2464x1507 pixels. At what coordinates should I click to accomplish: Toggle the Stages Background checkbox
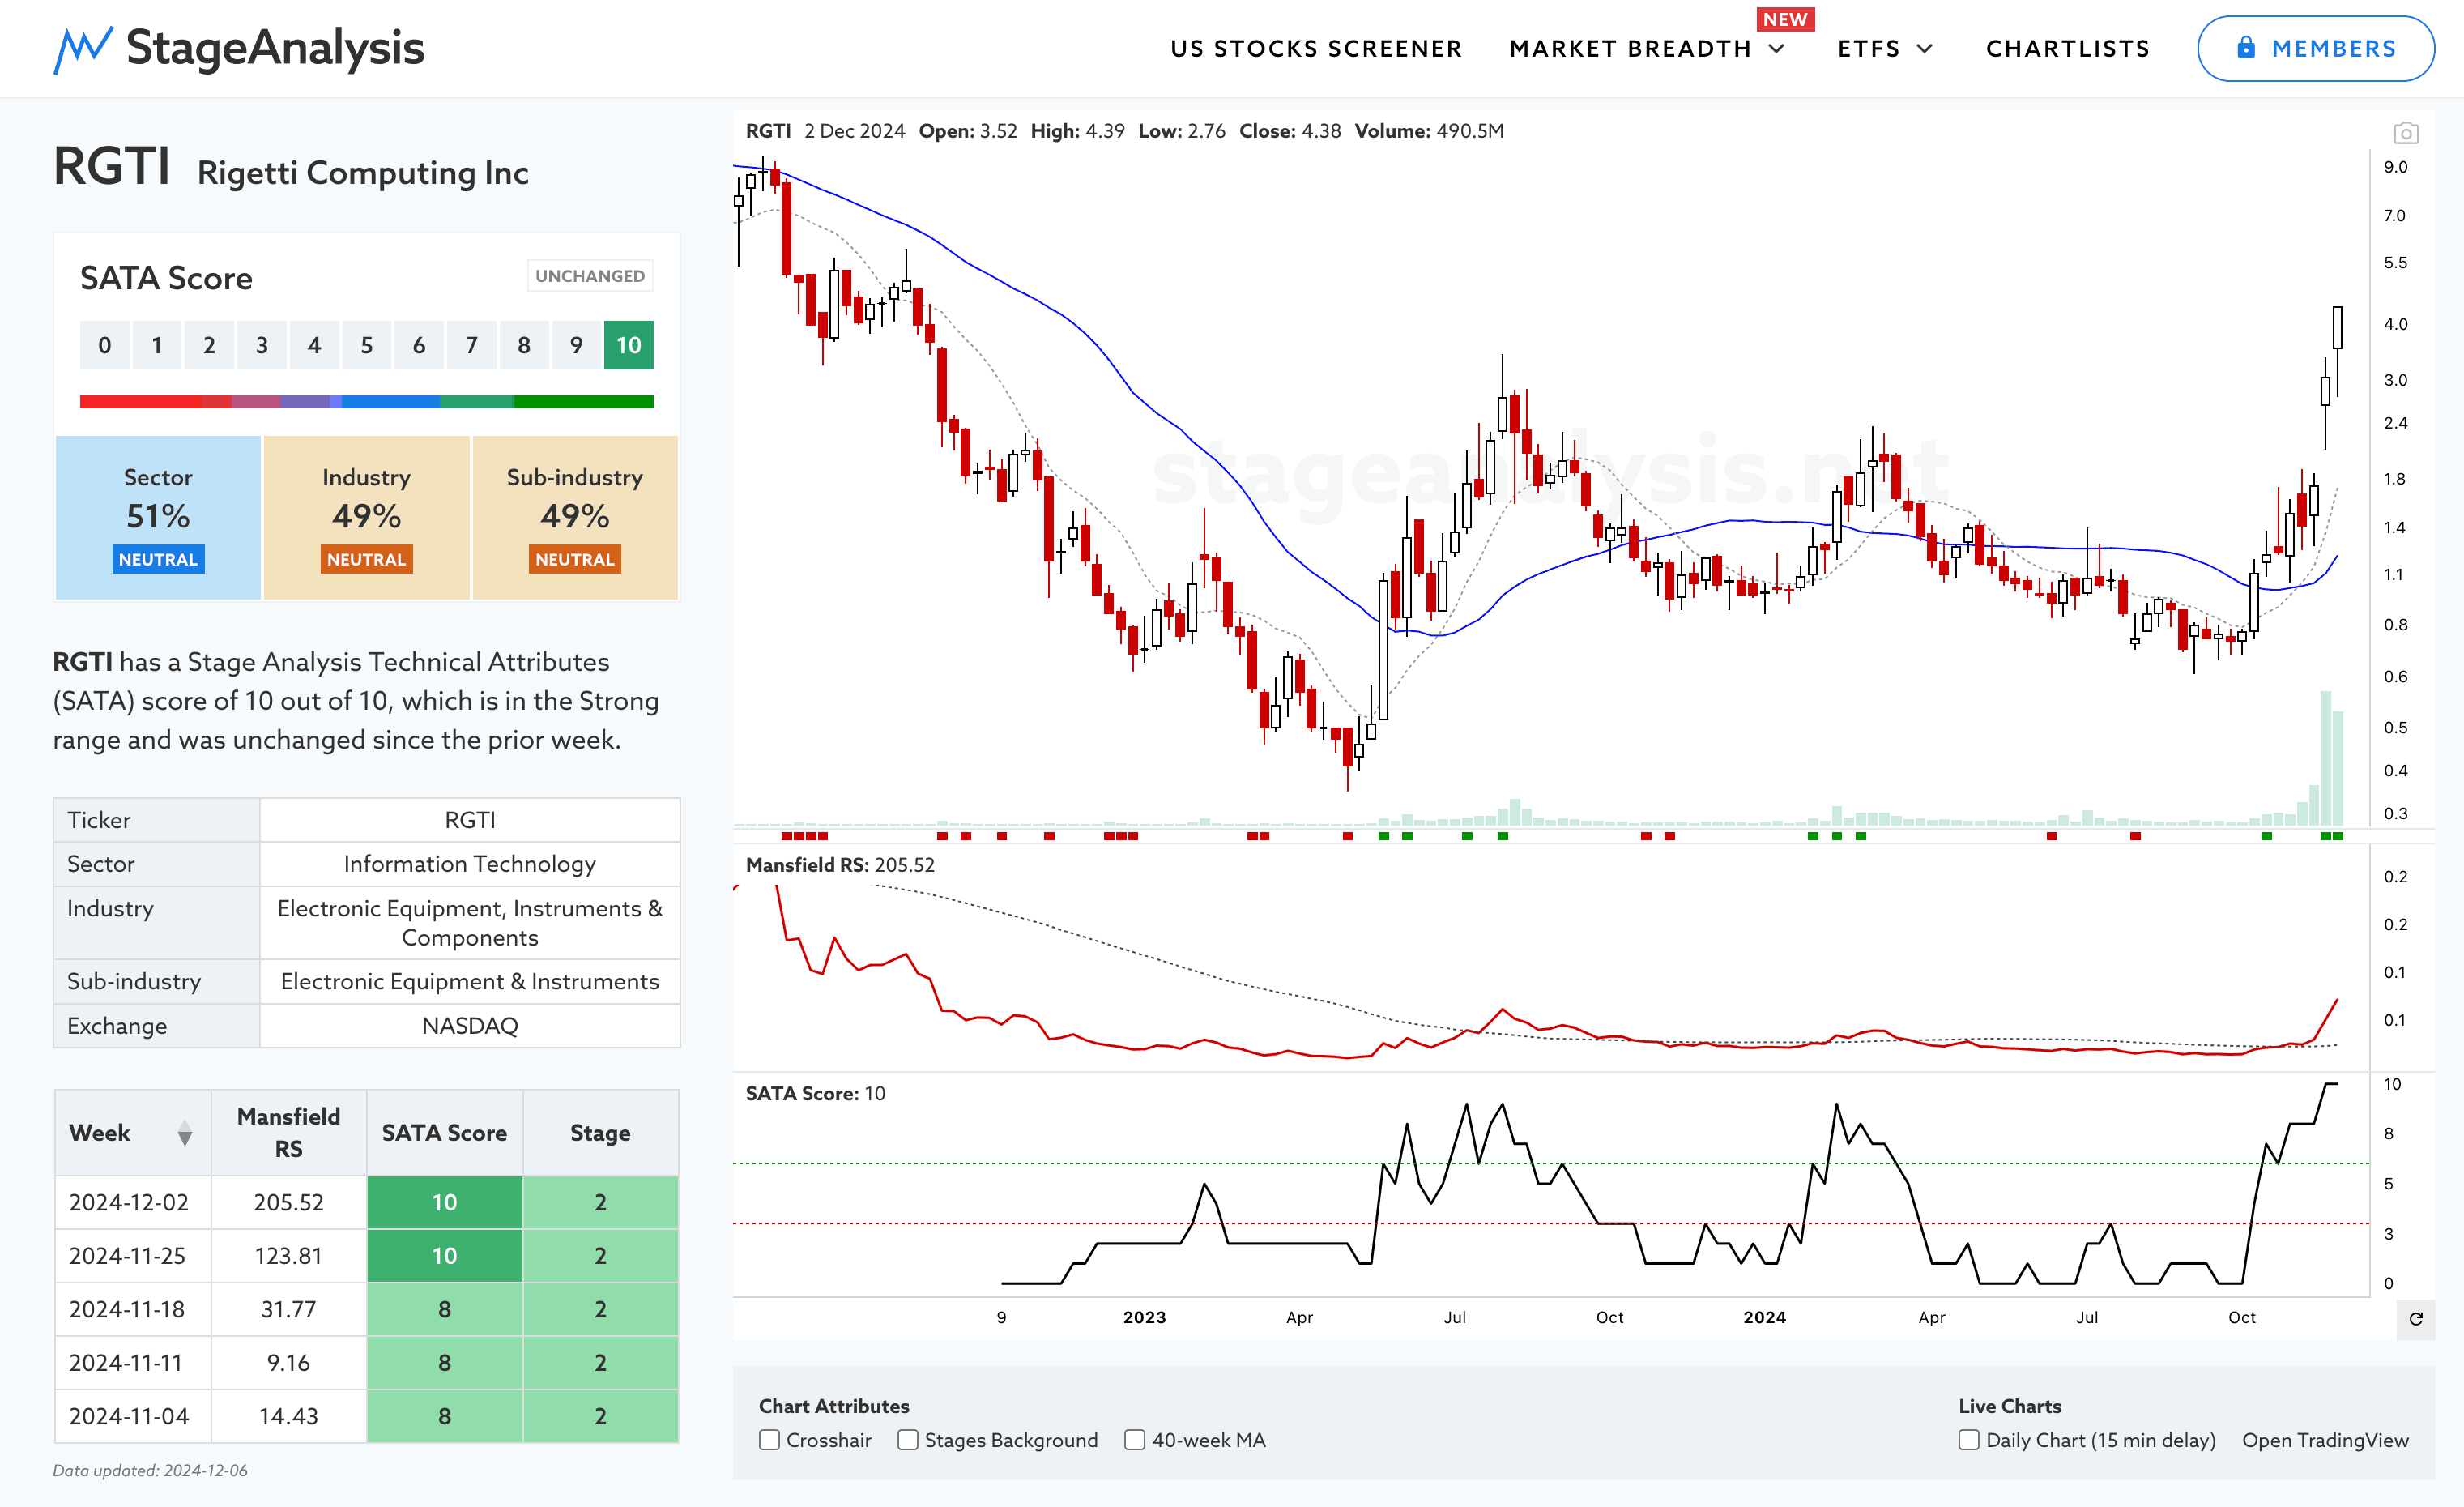(908, 1440)
